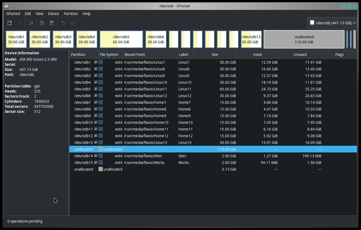Click the grey unallocated color square, 3.13 GiB row

(101, 169)
